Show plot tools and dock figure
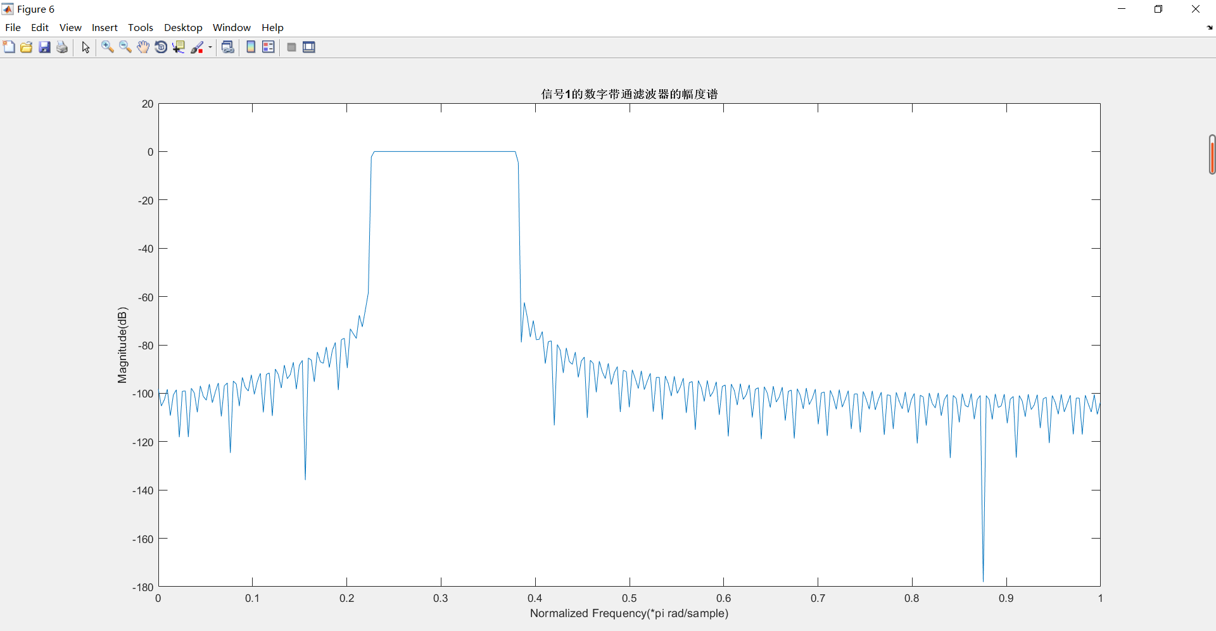This screenshot has width=1216, height=631. coord(309,47)
